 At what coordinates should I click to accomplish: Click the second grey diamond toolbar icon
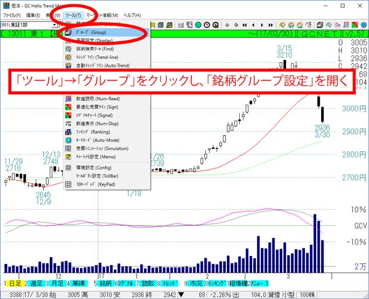236,25
